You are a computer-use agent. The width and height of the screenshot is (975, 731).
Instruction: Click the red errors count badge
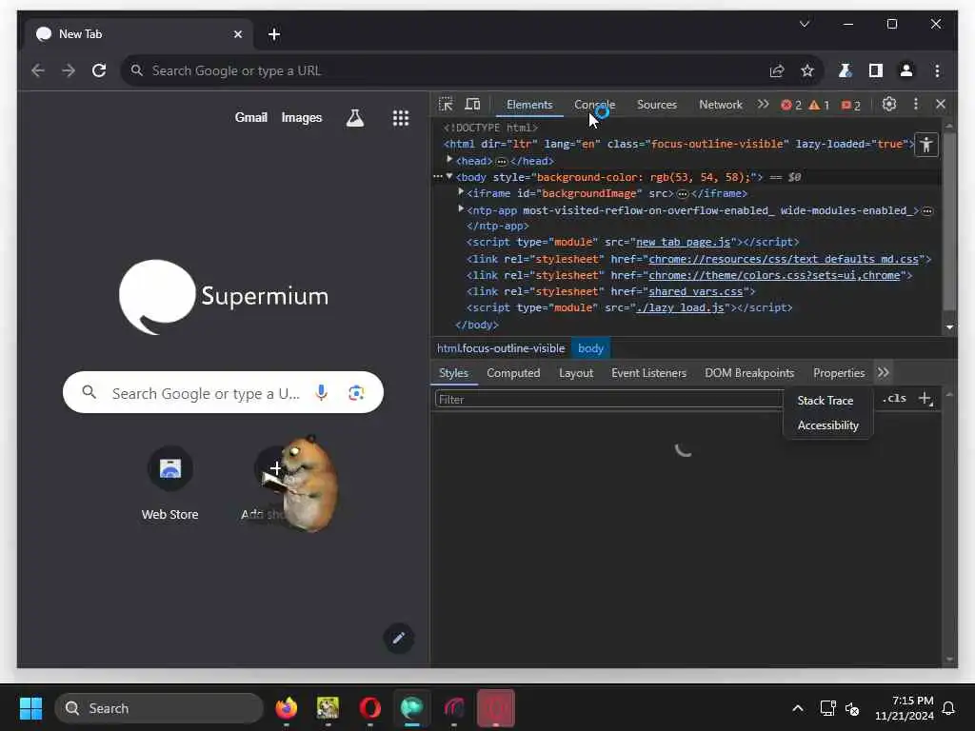[791, 105]
